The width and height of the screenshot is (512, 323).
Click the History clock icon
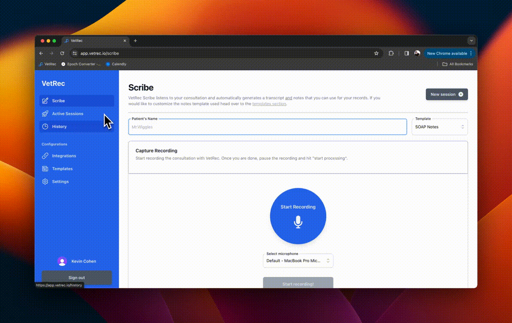(x=45, y=126)
